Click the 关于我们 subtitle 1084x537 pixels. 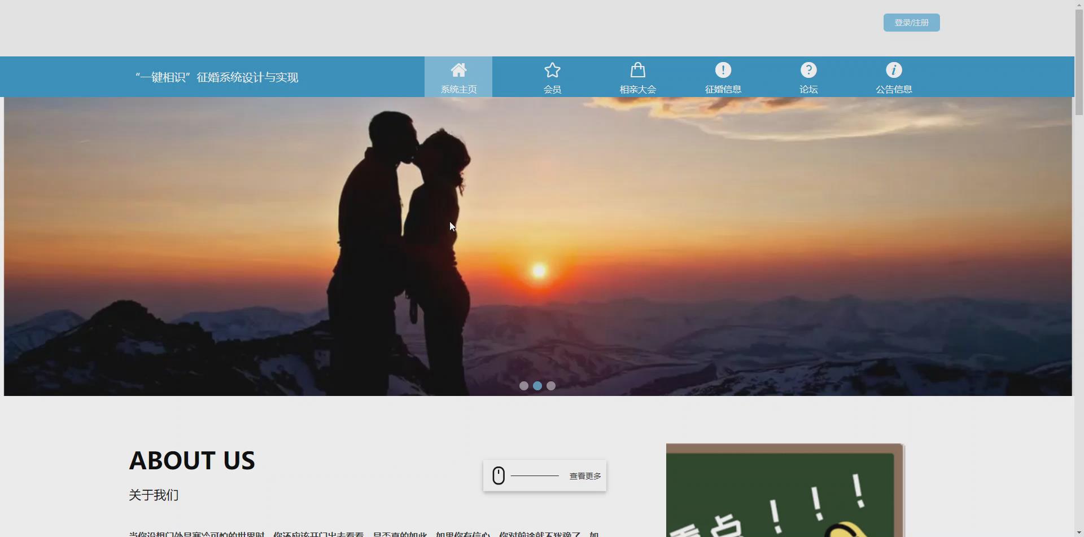154,495
